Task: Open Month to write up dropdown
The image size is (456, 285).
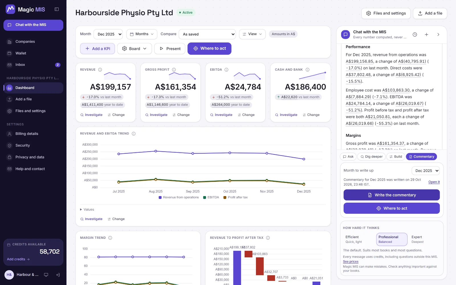Action: click(x=426, y=171)
